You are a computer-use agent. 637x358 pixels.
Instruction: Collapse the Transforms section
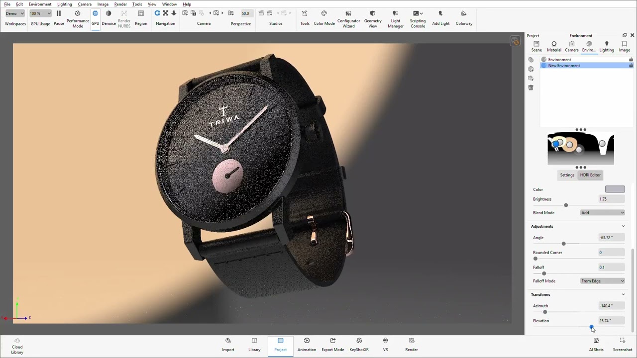tap(623, 295)
